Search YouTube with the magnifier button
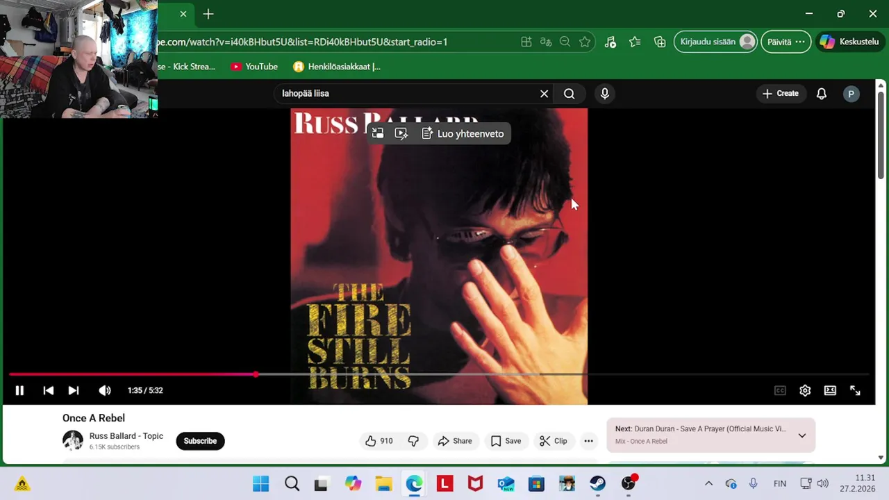Viewport: 889px width, 500px height. coord(570,94)
